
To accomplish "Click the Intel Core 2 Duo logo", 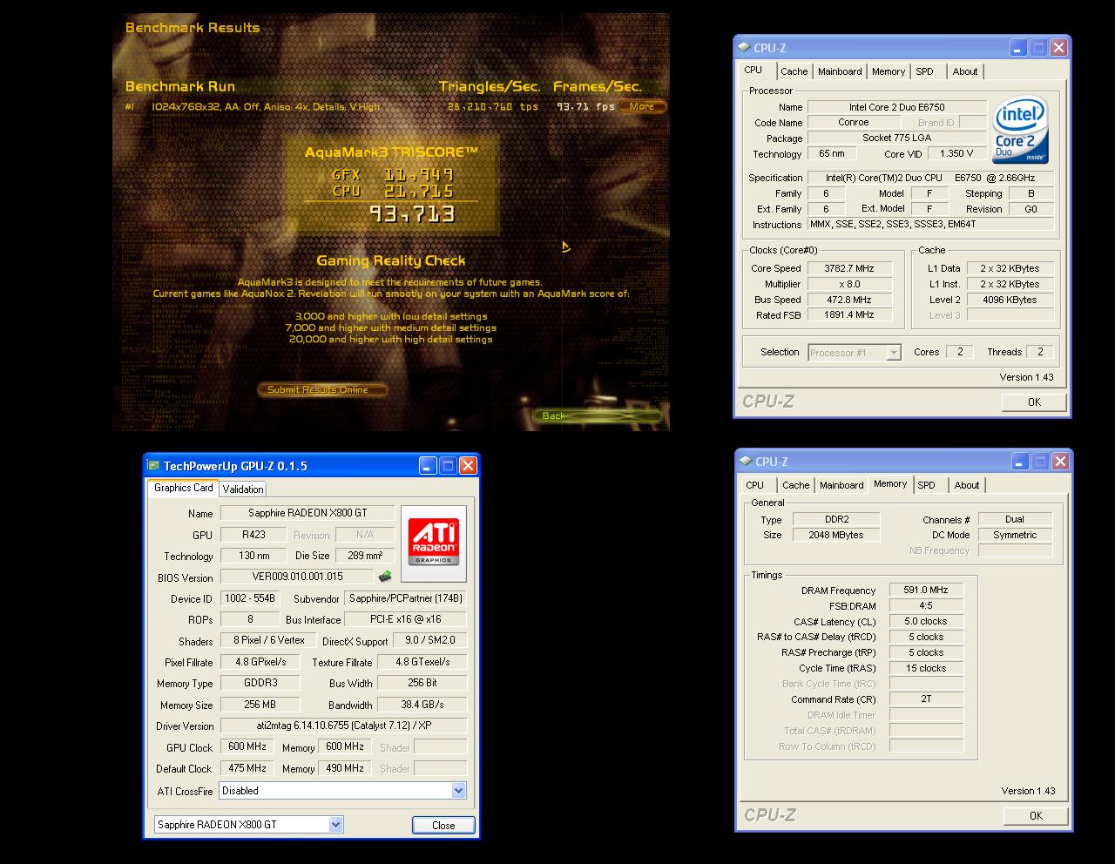I will point(1021,131).
